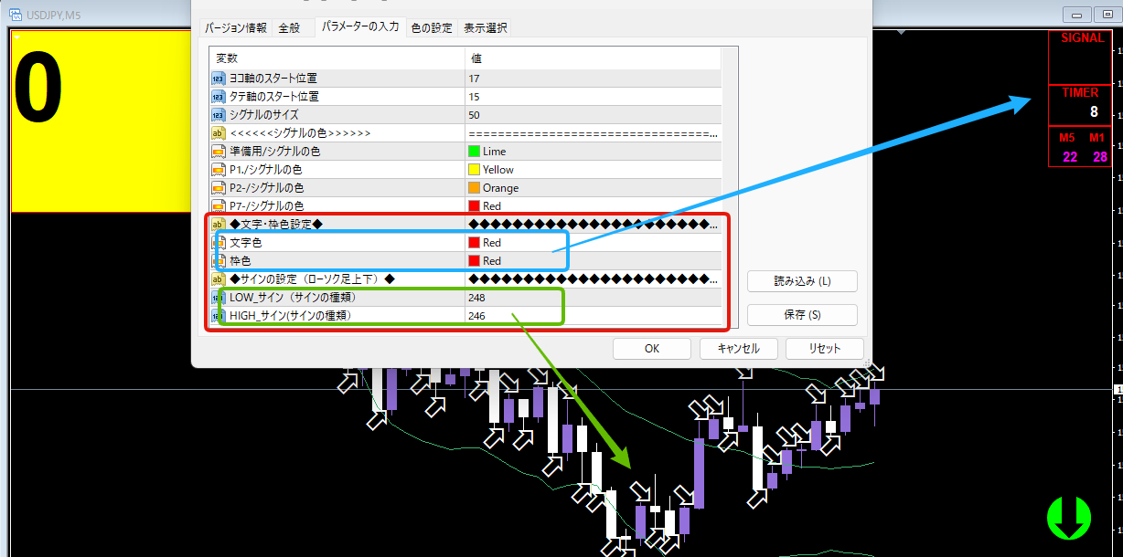Load settings with 読み込み (L) button
The image size is (1123, 557).
(x=801, y=281)
